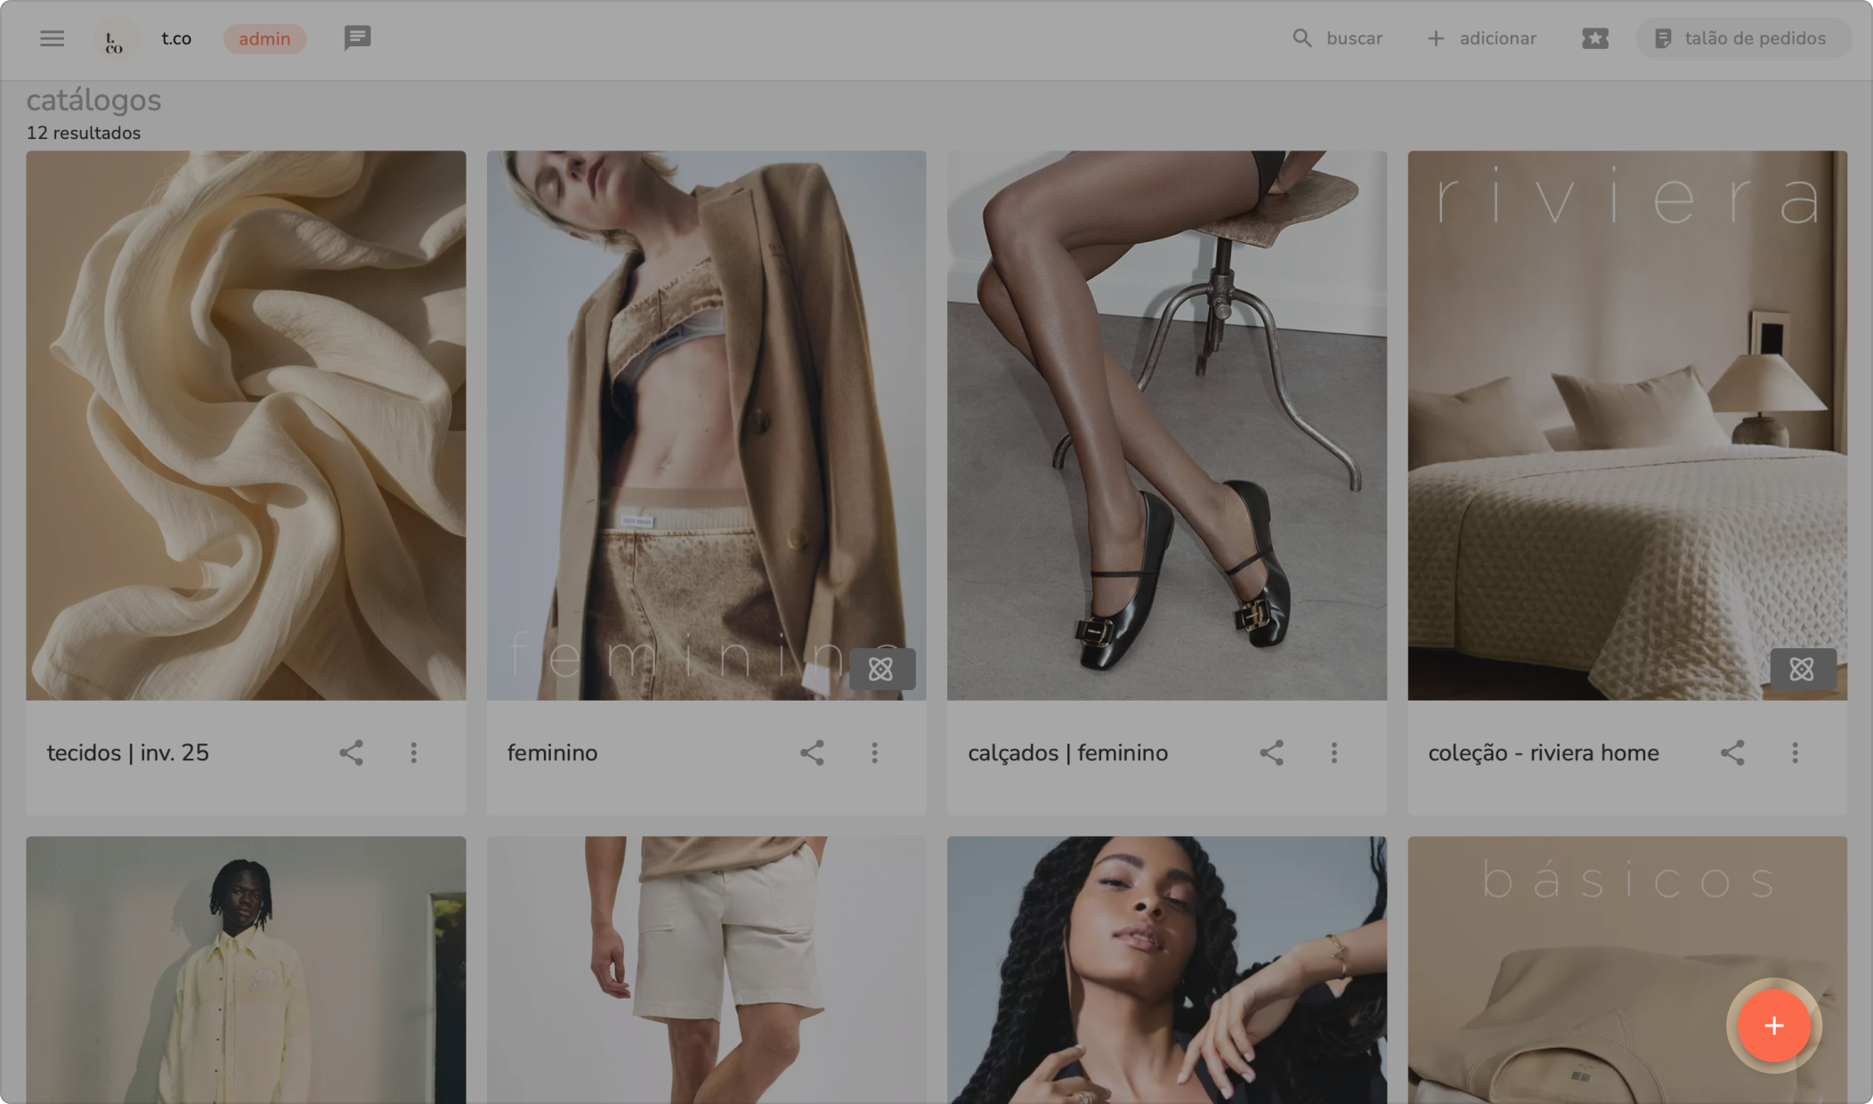The image size is (1873, 1104).
Task: Click the adicionar button in header
Action: 1481,38
